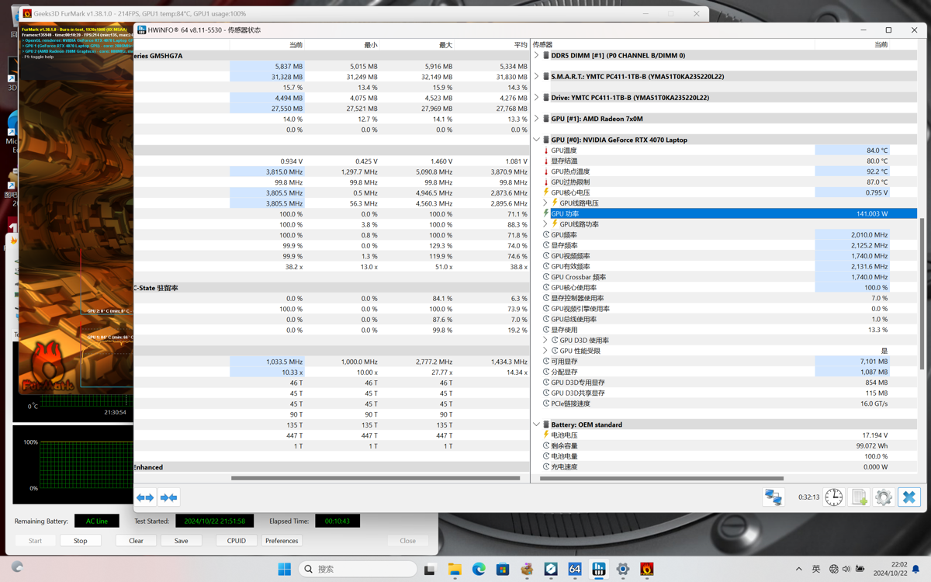Screen dimensions: 931x582
Task: Expand the GPU线路电压 sub-item
Action: pos(545,203)
